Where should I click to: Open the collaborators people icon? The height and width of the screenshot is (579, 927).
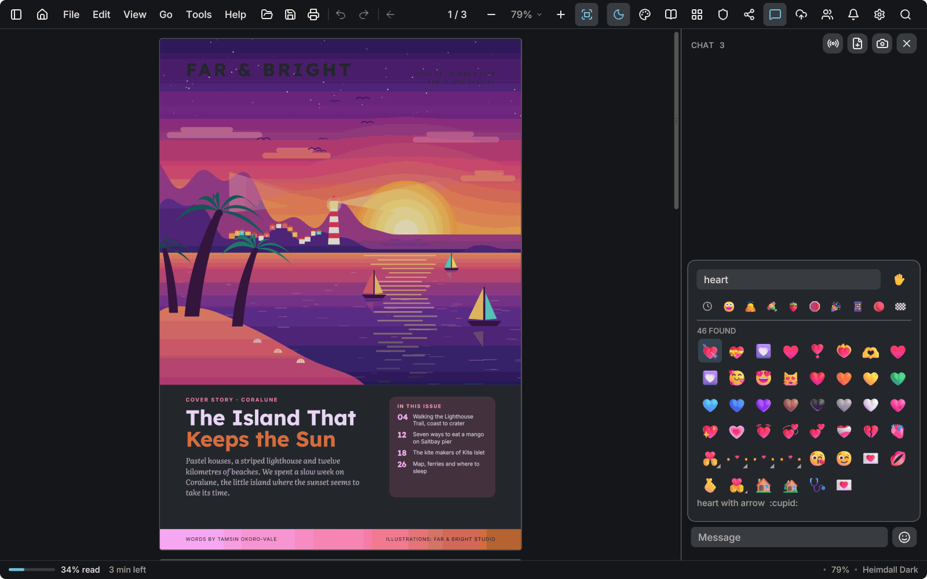[827, 14]
